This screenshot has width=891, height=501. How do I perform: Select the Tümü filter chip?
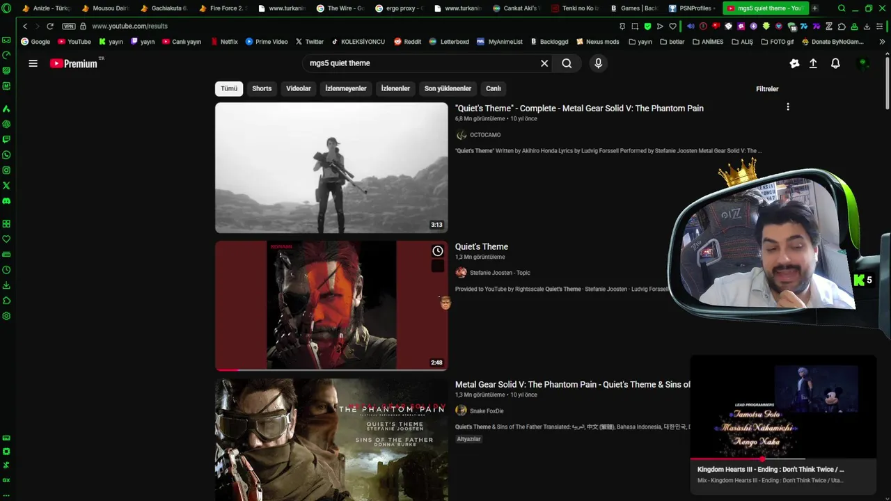pos(229,89)
